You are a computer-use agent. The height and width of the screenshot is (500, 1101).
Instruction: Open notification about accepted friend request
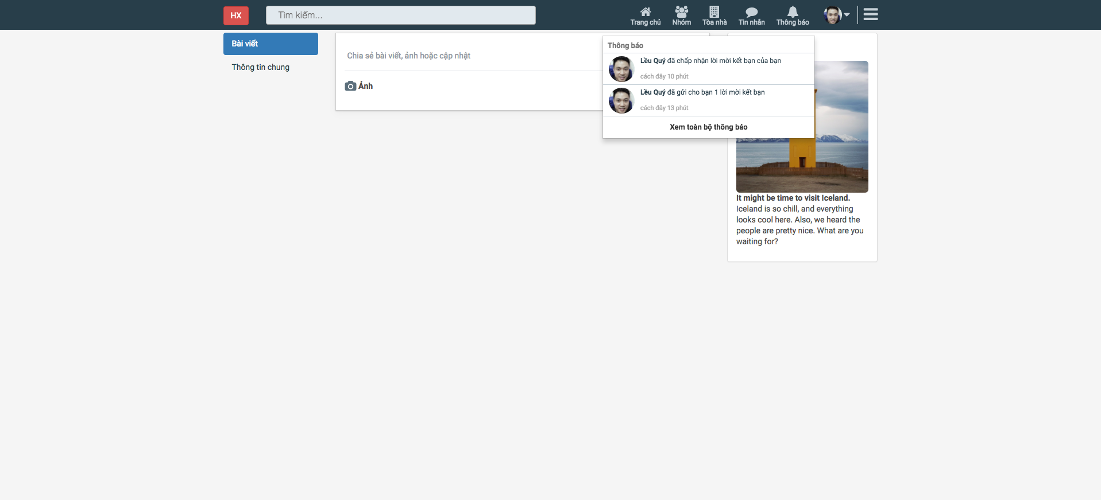point(710,61)
